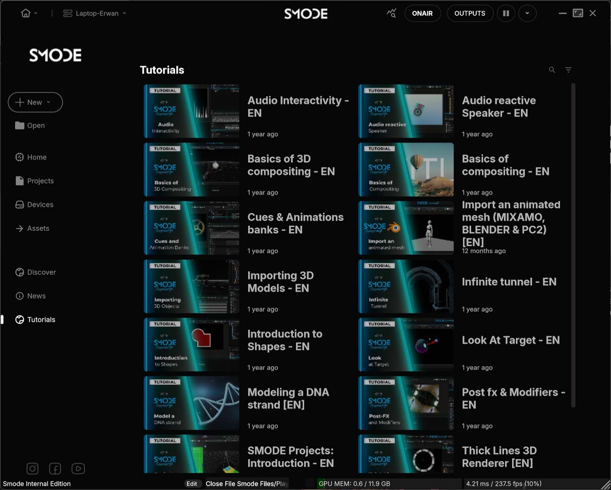Pause playback with the pause button

tap(506, 13)
